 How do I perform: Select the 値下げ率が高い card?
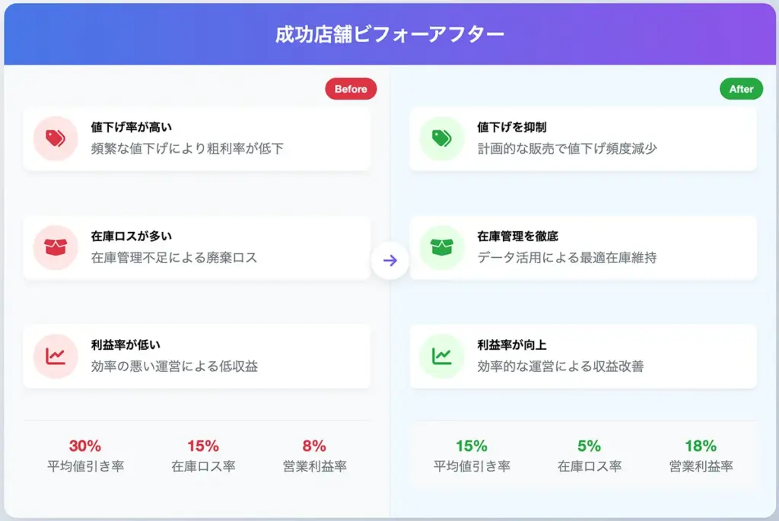[197, 138]
